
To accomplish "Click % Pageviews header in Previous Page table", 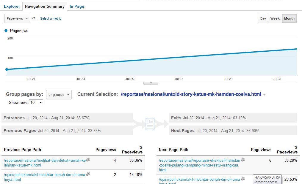I will coord(132,150).
